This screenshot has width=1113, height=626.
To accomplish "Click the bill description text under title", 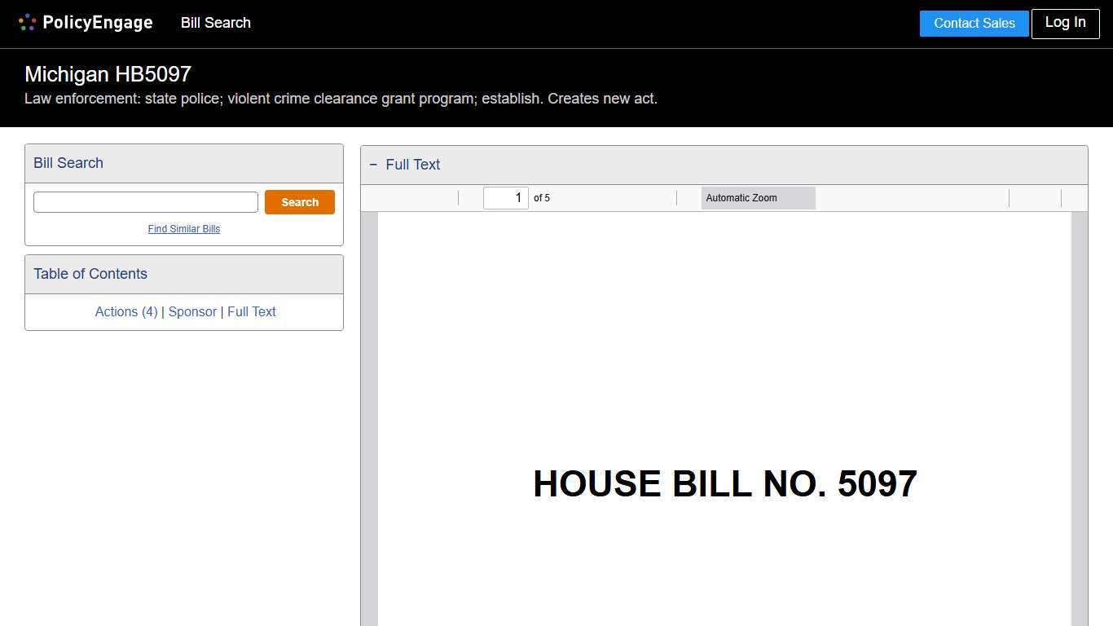I will [341, 99].
